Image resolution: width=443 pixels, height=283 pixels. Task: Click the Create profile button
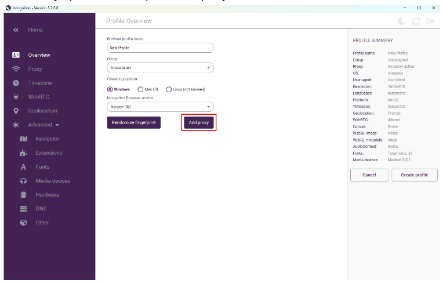point(414,175)
